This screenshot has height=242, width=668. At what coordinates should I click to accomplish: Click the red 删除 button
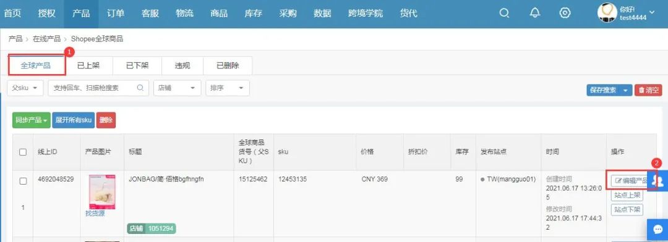106,120
